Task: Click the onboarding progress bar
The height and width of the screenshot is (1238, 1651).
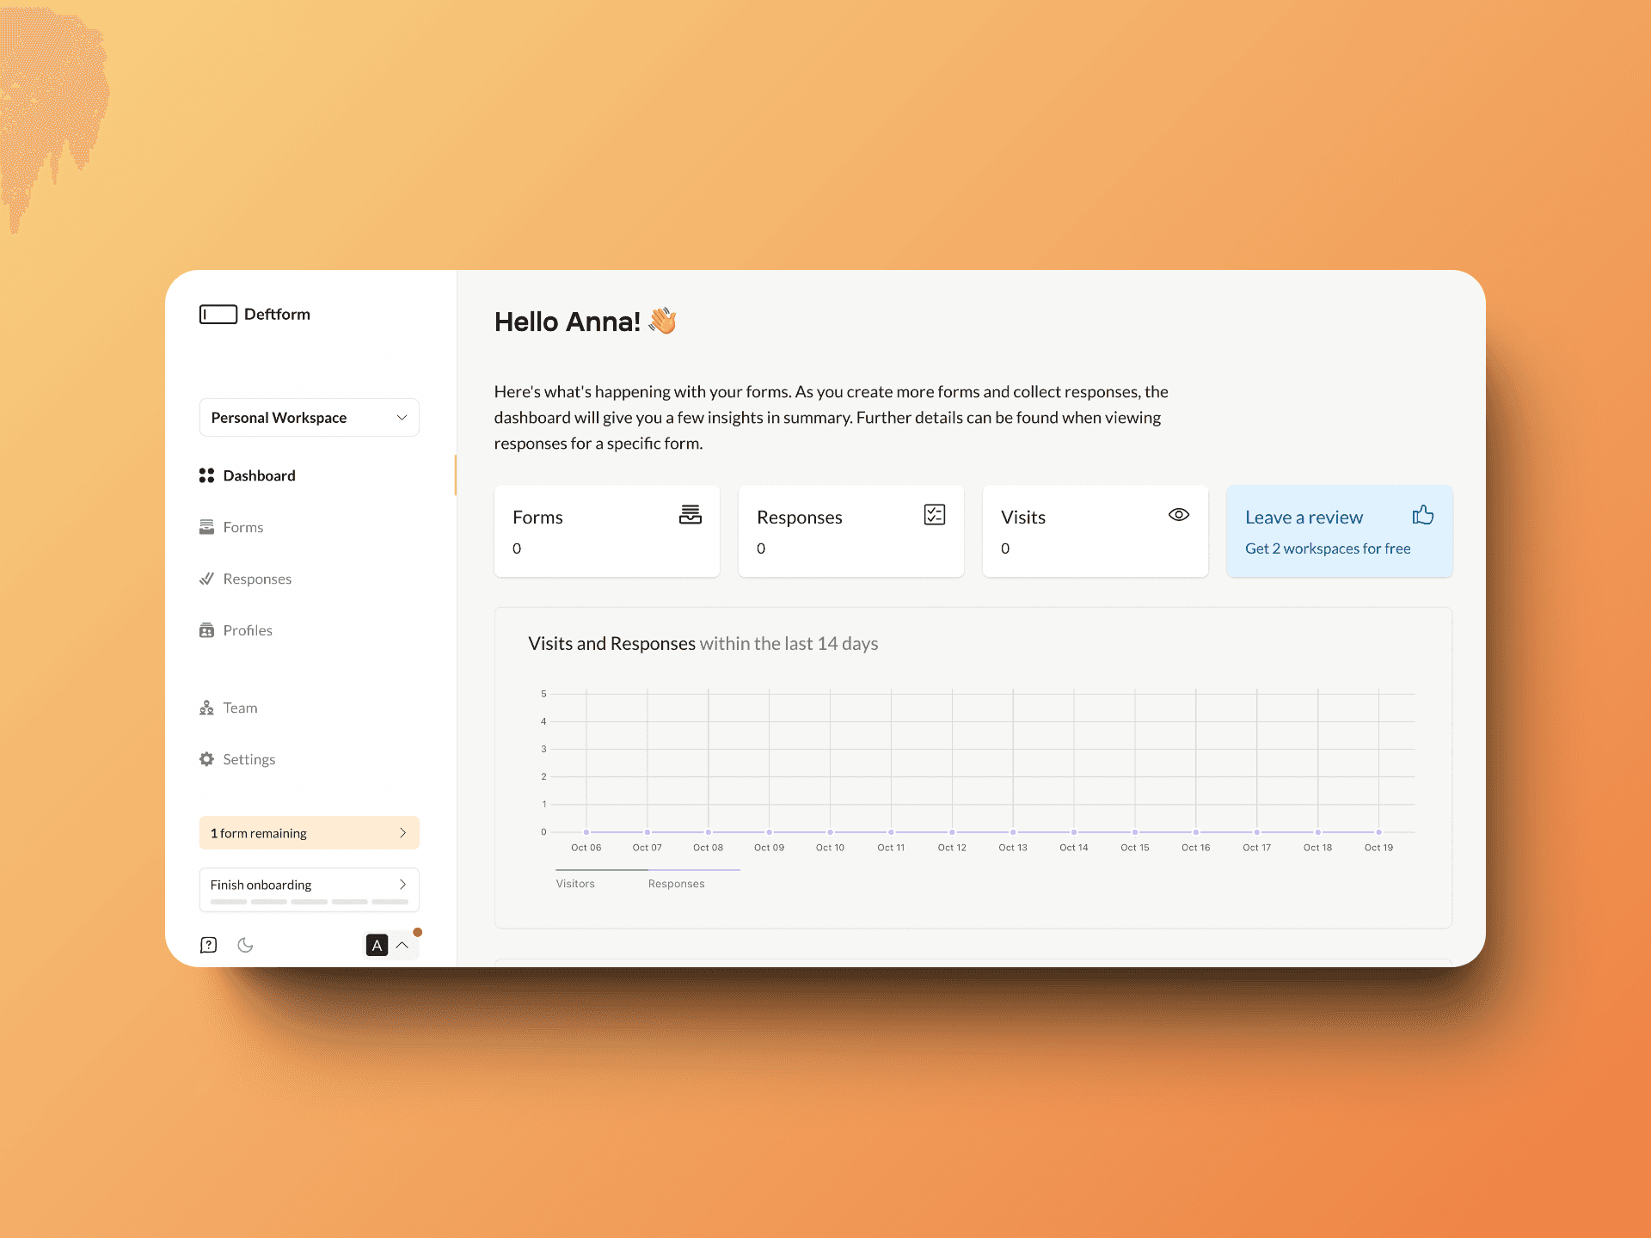Action: tap(309, 902)
